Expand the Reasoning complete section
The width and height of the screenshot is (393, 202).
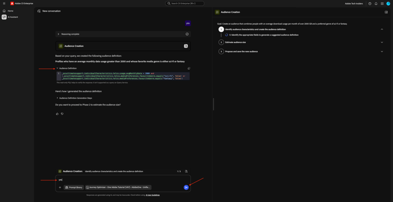[x=58, y=34]
